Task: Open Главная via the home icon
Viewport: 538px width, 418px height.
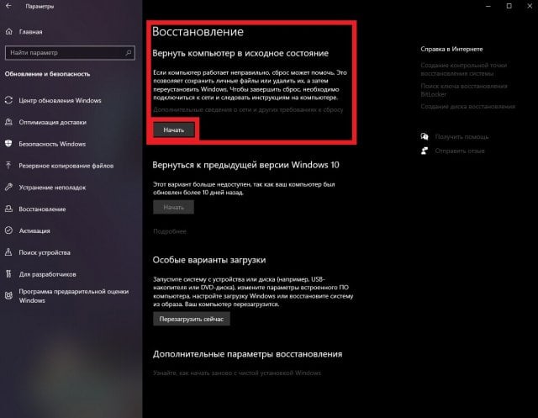Action: (9, 32)
